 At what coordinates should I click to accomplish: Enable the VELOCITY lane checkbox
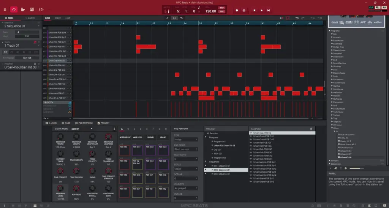pos(70,103)
